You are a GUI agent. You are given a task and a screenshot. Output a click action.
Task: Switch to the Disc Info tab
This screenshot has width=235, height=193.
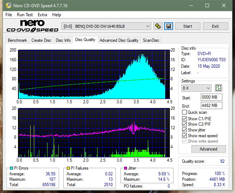[x=63, y=40]
